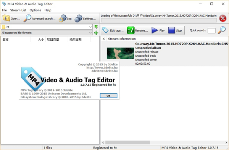Click the Quick search magnifier icon
The image size is (229, 150).
coord(221,30)
